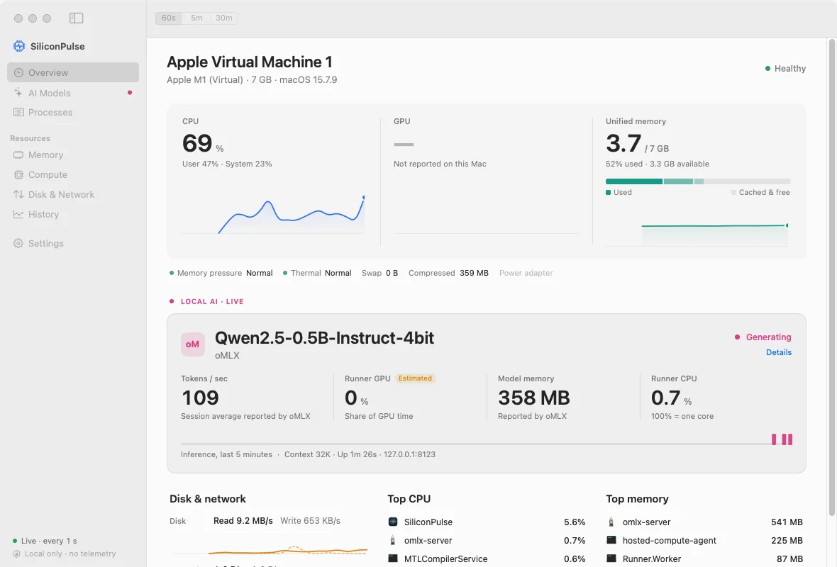837x567 pixels.
Task: Click the Compute chip icon
Action: tap(18, 174)
